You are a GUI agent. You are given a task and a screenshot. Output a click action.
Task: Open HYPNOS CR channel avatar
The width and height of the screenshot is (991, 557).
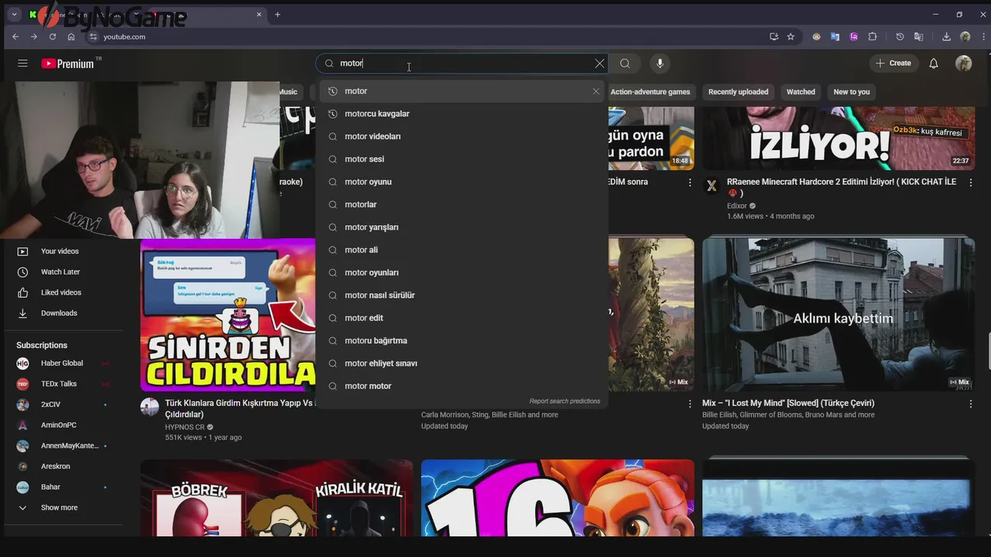149,408
